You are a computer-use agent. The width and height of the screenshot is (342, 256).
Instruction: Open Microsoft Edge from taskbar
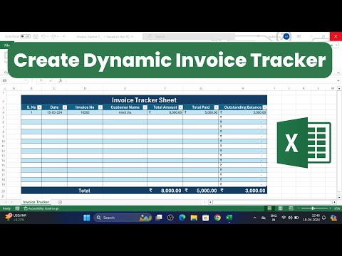(182, 218)
